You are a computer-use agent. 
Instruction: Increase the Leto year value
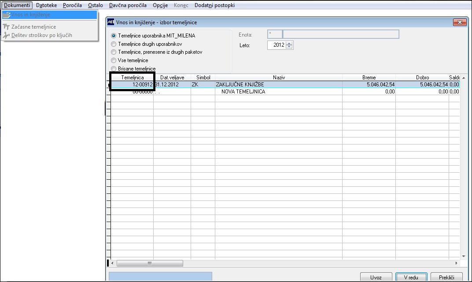pyautogui.click(x=289, y=43)
